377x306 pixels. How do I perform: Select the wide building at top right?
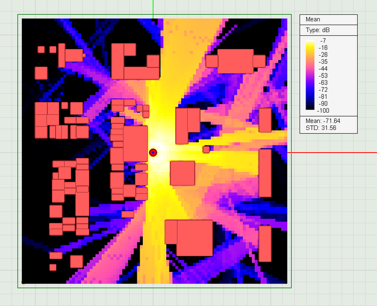(x=236, y=61)
